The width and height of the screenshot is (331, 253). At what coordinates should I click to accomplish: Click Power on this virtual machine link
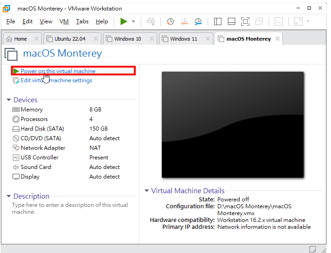click(x=58, y=71)
